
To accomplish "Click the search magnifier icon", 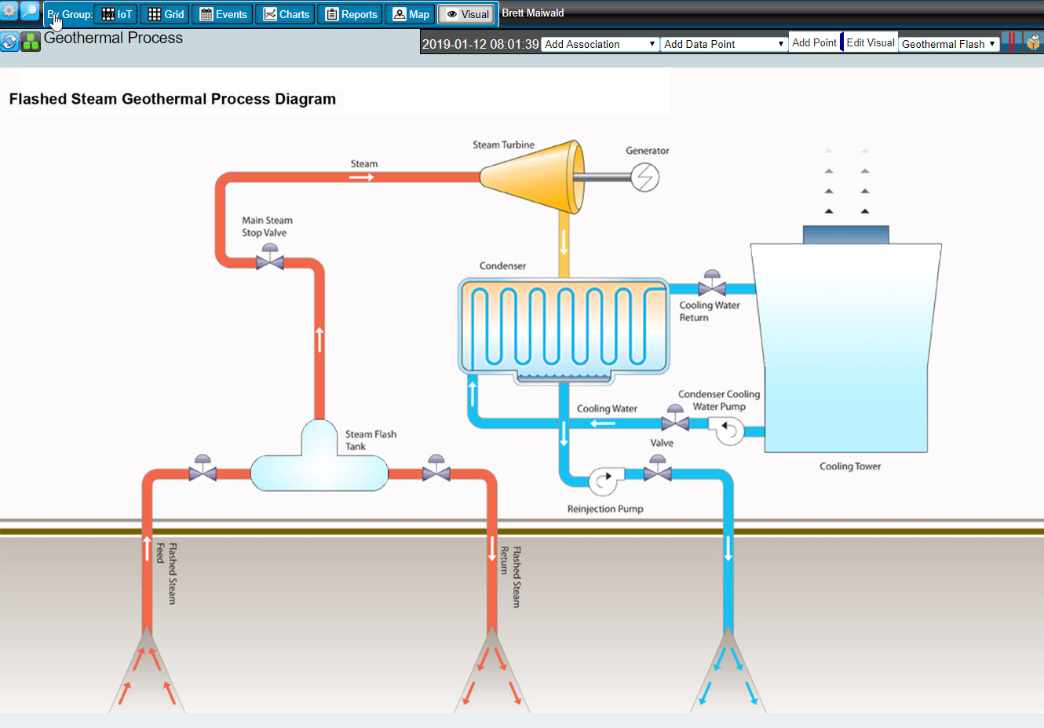I will [x=29, y=11].
